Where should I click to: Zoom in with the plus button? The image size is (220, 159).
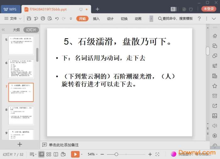tap(150, 154)
